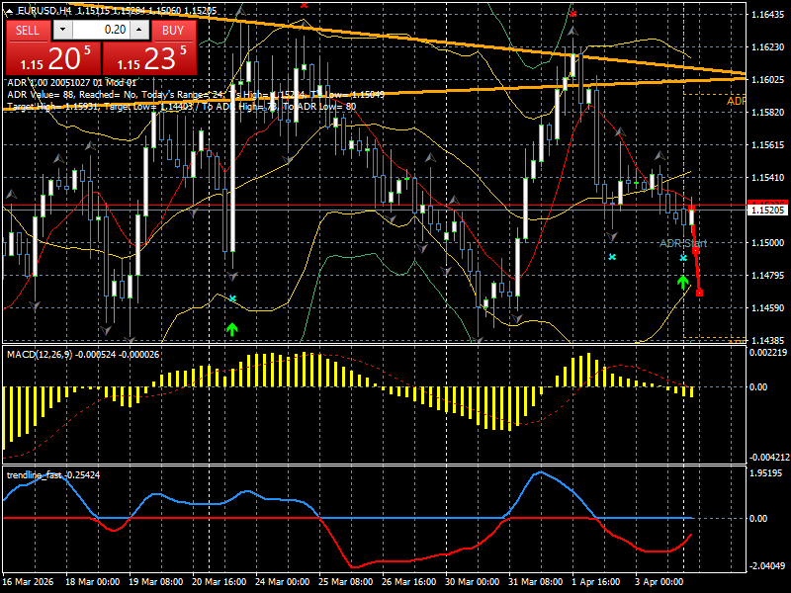This screenshot has height=593, width=791.
Task: Click the EURUSD,H4 chart title text
Action: click(x=44, y=10)
